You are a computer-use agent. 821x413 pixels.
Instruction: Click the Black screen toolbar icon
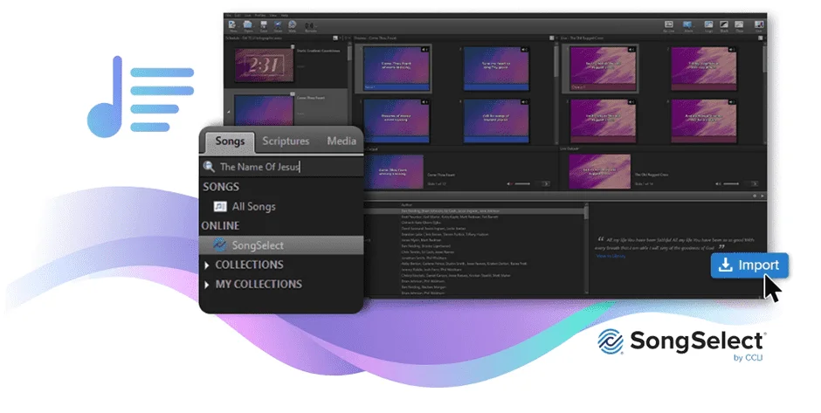(x=723, y=25)
